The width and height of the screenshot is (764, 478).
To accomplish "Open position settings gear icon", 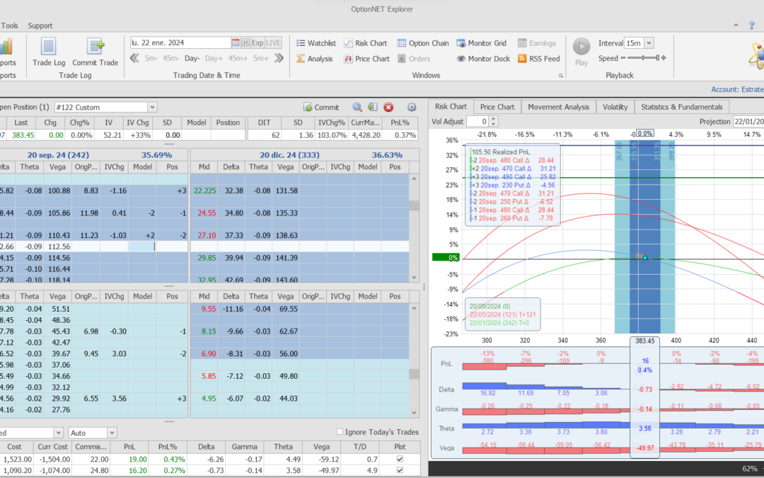I will 412,107.
